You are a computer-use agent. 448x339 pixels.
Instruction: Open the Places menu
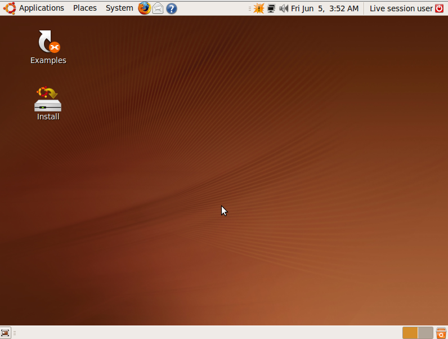[85, 8]
